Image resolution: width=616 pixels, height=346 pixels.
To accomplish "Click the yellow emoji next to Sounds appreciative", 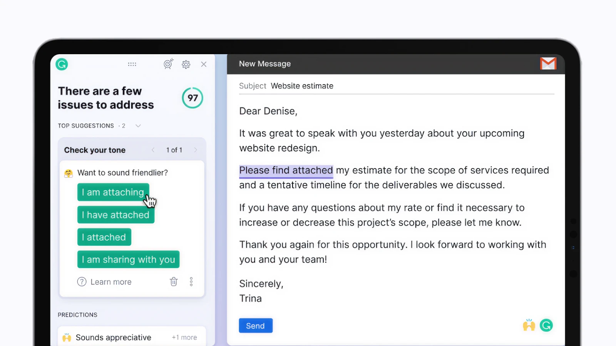I will pos(66,337).
